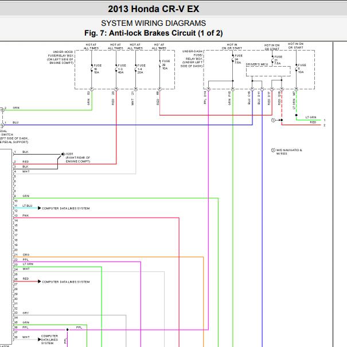Click the vertical 'GRN' label under fuse 16
The width and height of the screenshot is (347, 347).
tap(88, 102)
